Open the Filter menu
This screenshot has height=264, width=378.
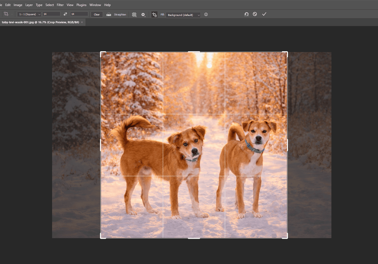(60, 5)
